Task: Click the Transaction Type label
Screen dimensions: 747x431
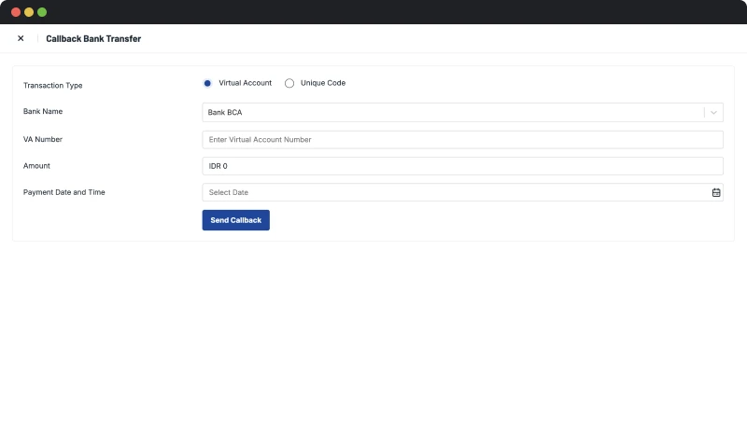Action: coord(53,86)
